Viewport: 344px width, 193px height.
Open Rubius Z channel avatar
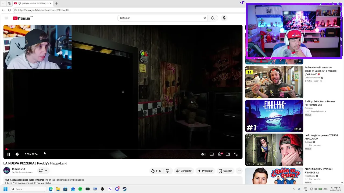tap(7, 170)
